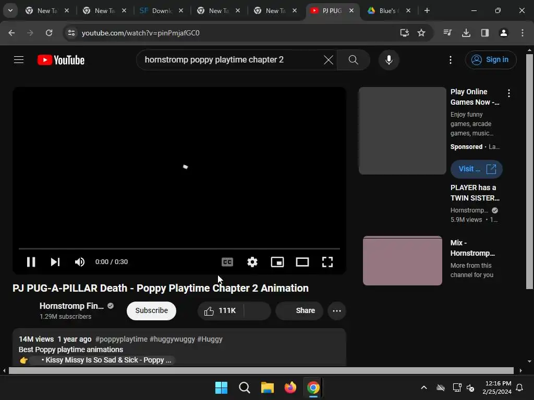534x400 pixels.
Task: Open a new browser tab
Action: [427, 10]
